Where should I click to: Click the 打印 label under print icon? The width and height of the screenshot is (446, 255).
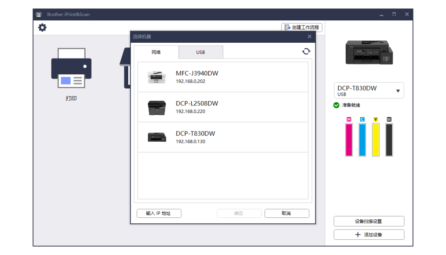tap(71, 98)
